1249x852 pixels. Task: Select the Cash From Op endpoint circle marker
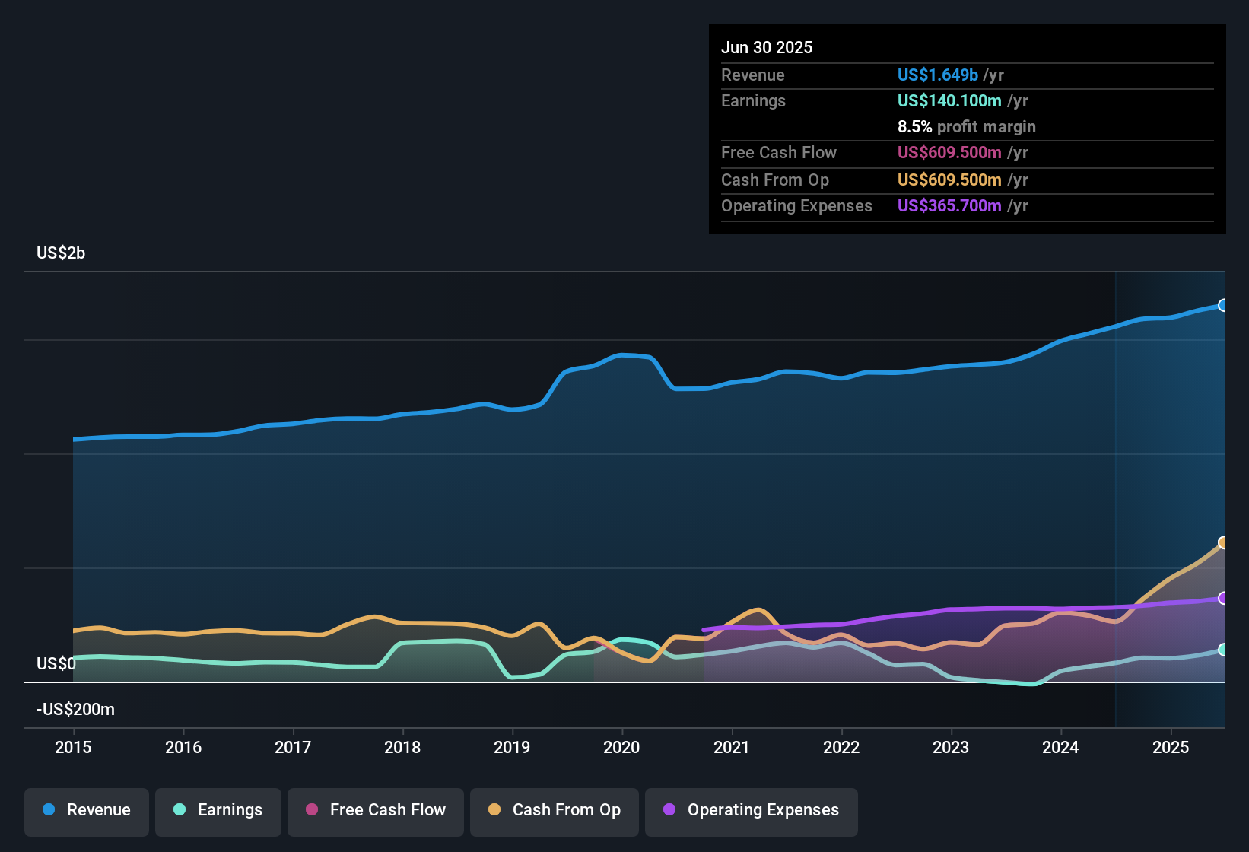1222,542
